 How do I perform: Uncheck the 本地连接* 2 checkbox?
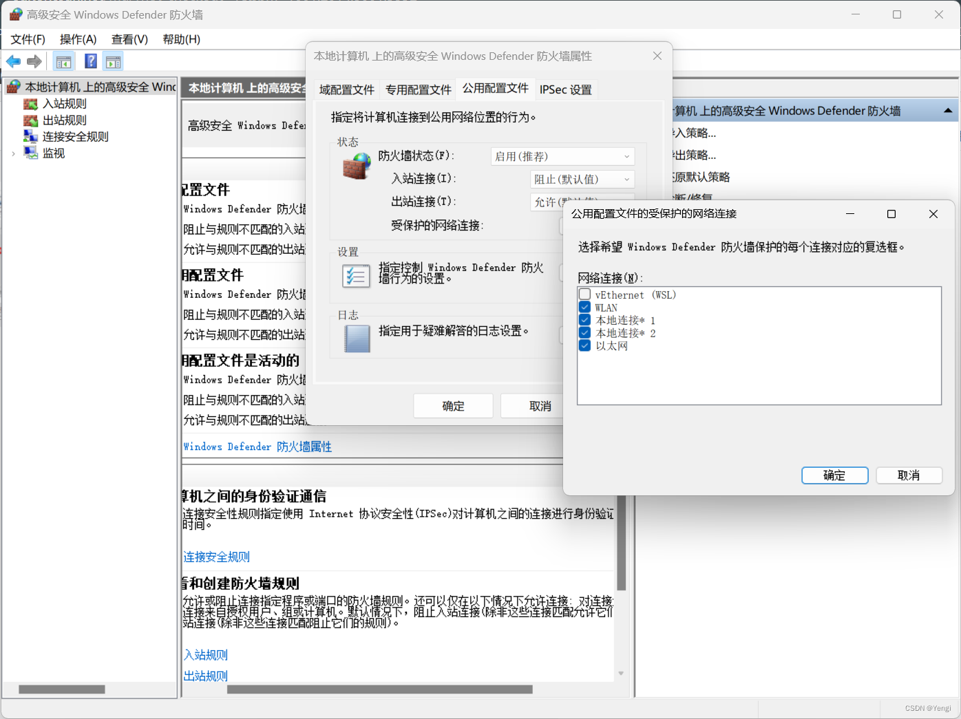585,333
